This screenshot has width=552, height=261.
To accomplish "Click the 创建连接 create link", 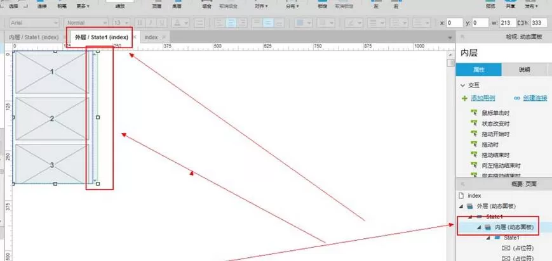I will pos(534,98).
